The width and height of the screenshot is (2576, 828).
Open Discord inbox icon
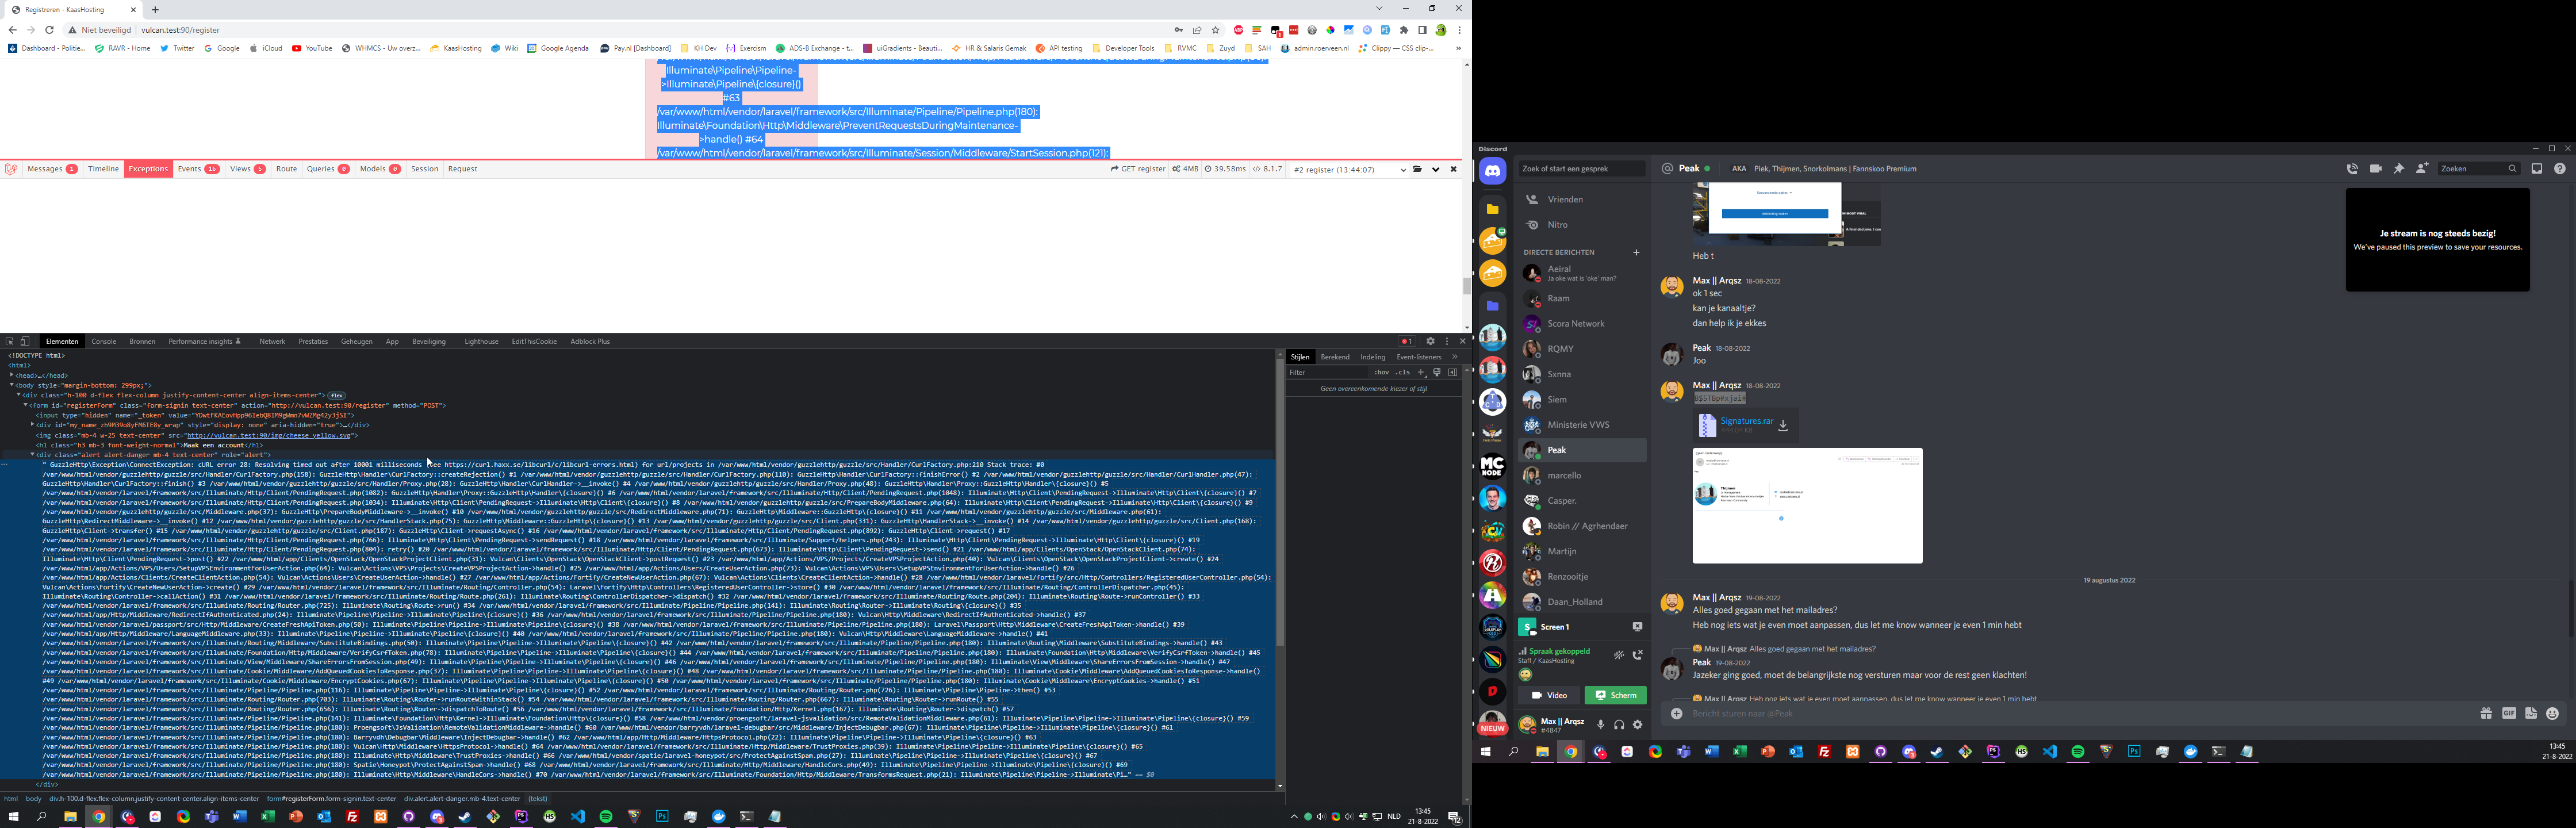click(2536, 169)
